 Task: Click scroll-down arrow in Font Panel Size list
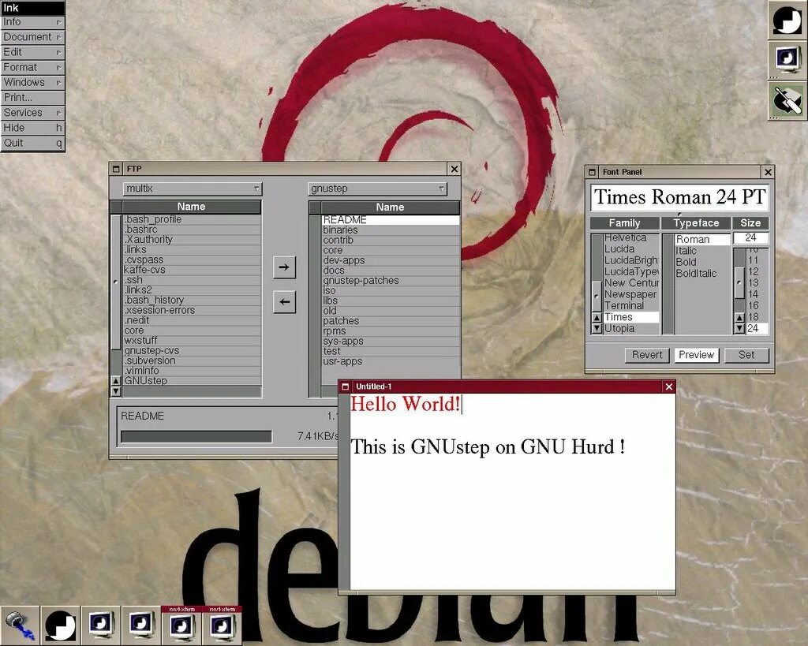click(739, 328)
